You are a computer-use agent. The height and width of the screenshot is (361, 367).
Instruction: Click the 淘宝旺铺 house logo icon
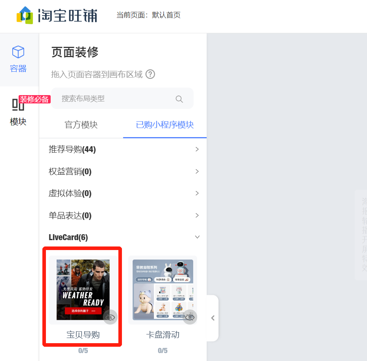25,15
